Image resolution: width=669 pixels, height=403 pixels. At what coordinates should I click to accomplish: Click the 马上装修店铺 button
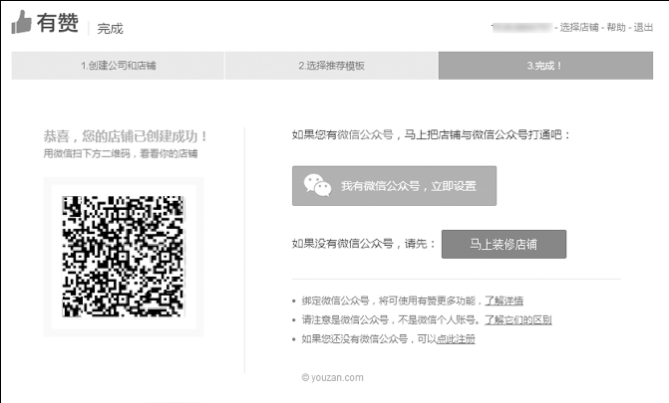point(503,244)
